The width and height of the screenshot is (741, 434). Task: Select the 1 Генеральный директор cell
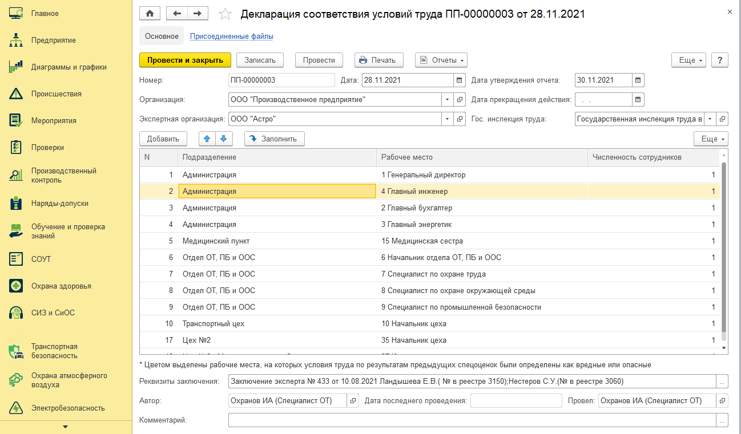tap(482, 175)
